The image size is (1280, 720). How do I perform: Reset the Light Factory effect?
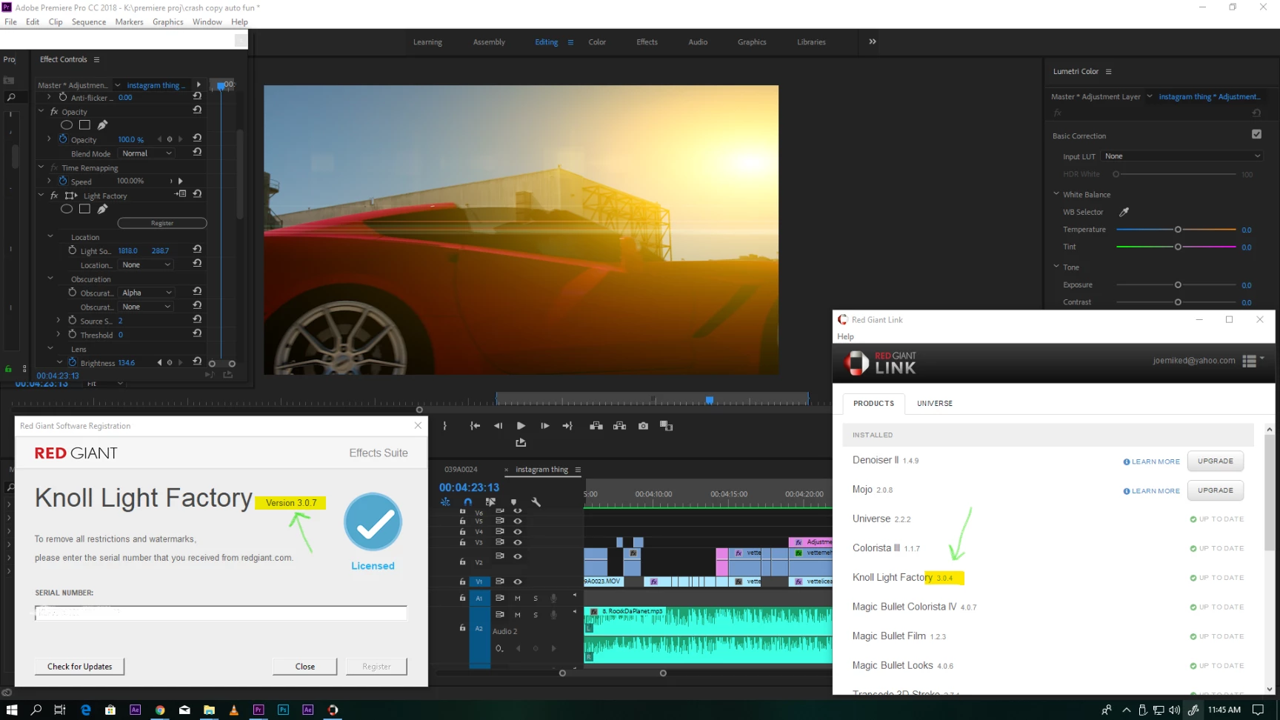[x=197, y=194]
